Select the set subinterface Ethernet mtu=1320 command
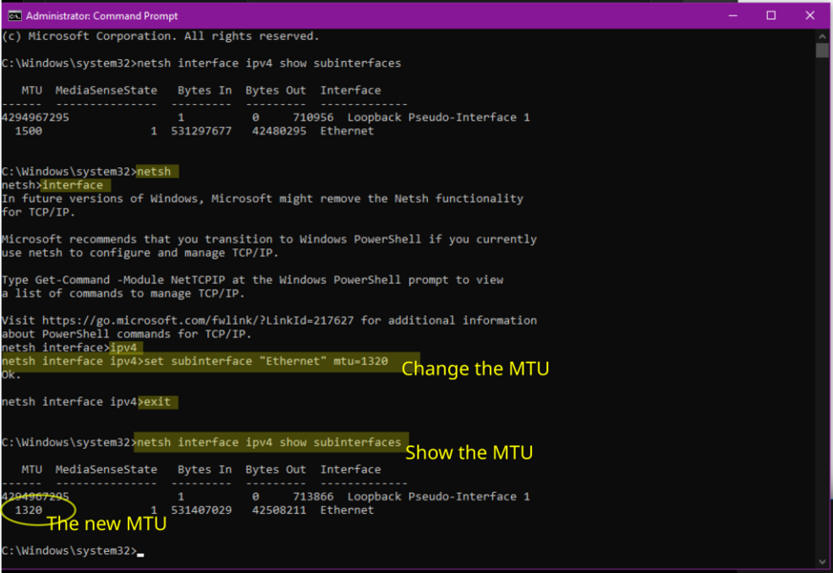 (267, 361)
